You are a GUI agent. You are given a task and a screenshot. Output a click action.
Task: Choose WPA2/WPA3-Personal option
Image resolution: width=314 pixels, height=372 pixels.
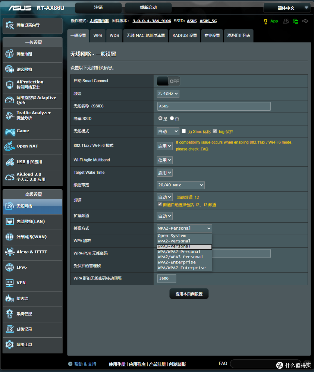point(184,257)
